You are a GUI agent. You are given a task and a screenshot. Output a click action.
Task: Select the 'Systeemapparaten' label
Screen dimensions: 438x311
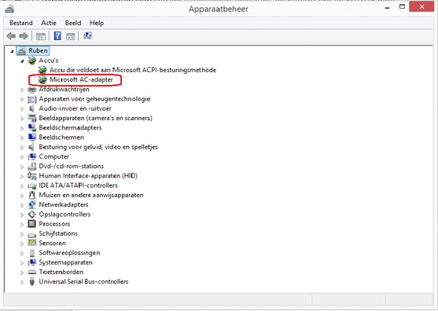pos(66,262)
